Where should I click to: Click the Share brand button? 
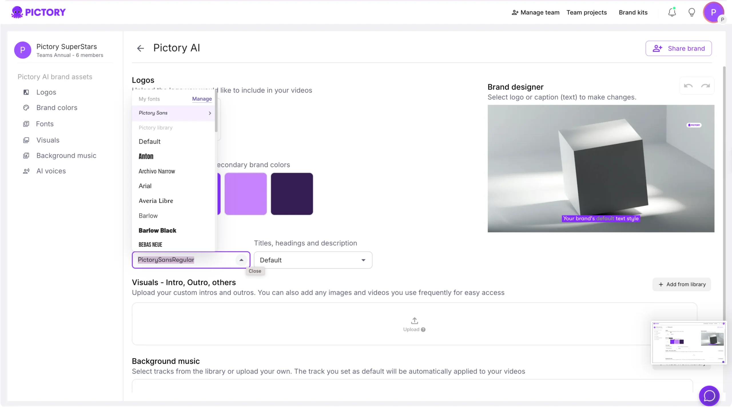point(678,48)
